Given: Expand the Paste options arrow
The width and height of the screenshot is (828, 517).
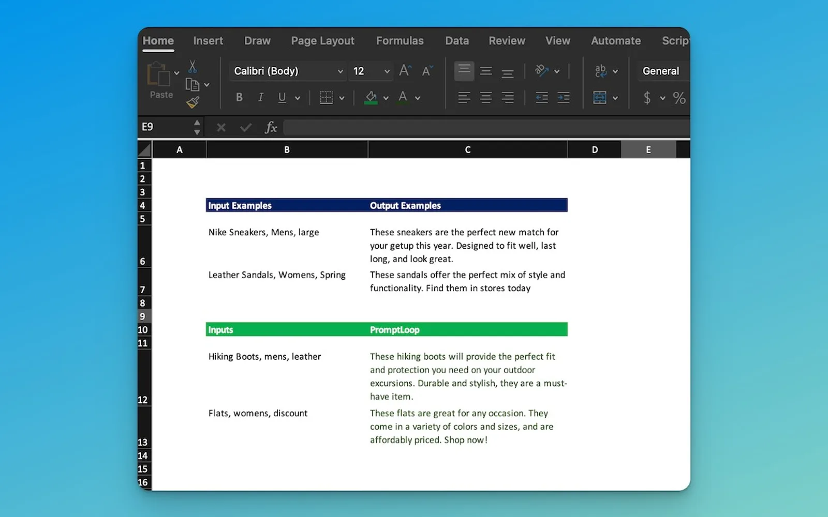Looking at the screenshot, I should tap(176, 73).
